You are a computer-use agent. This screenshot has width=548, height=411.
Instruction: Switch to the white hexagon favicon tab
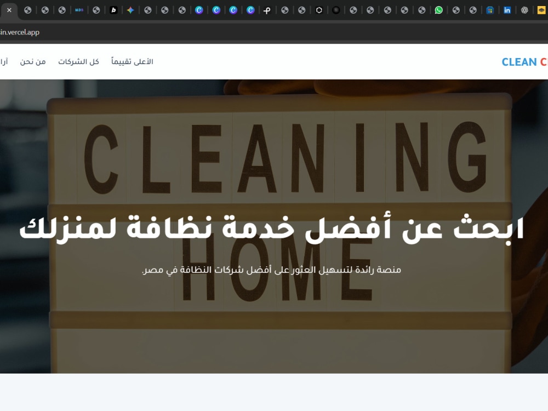tap(319, 10)
